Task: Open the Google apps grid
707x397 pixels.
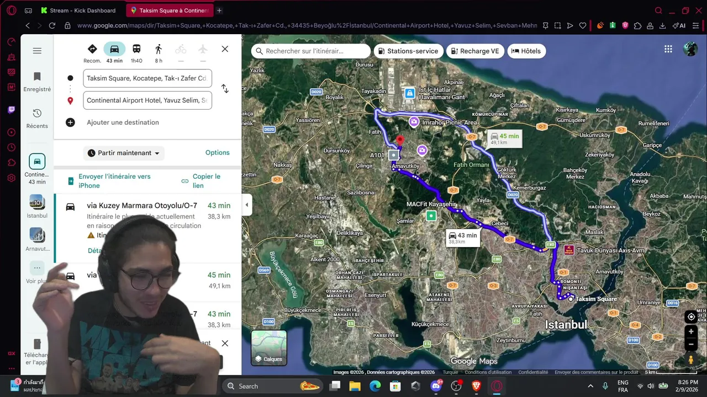Action: point(668,49)
